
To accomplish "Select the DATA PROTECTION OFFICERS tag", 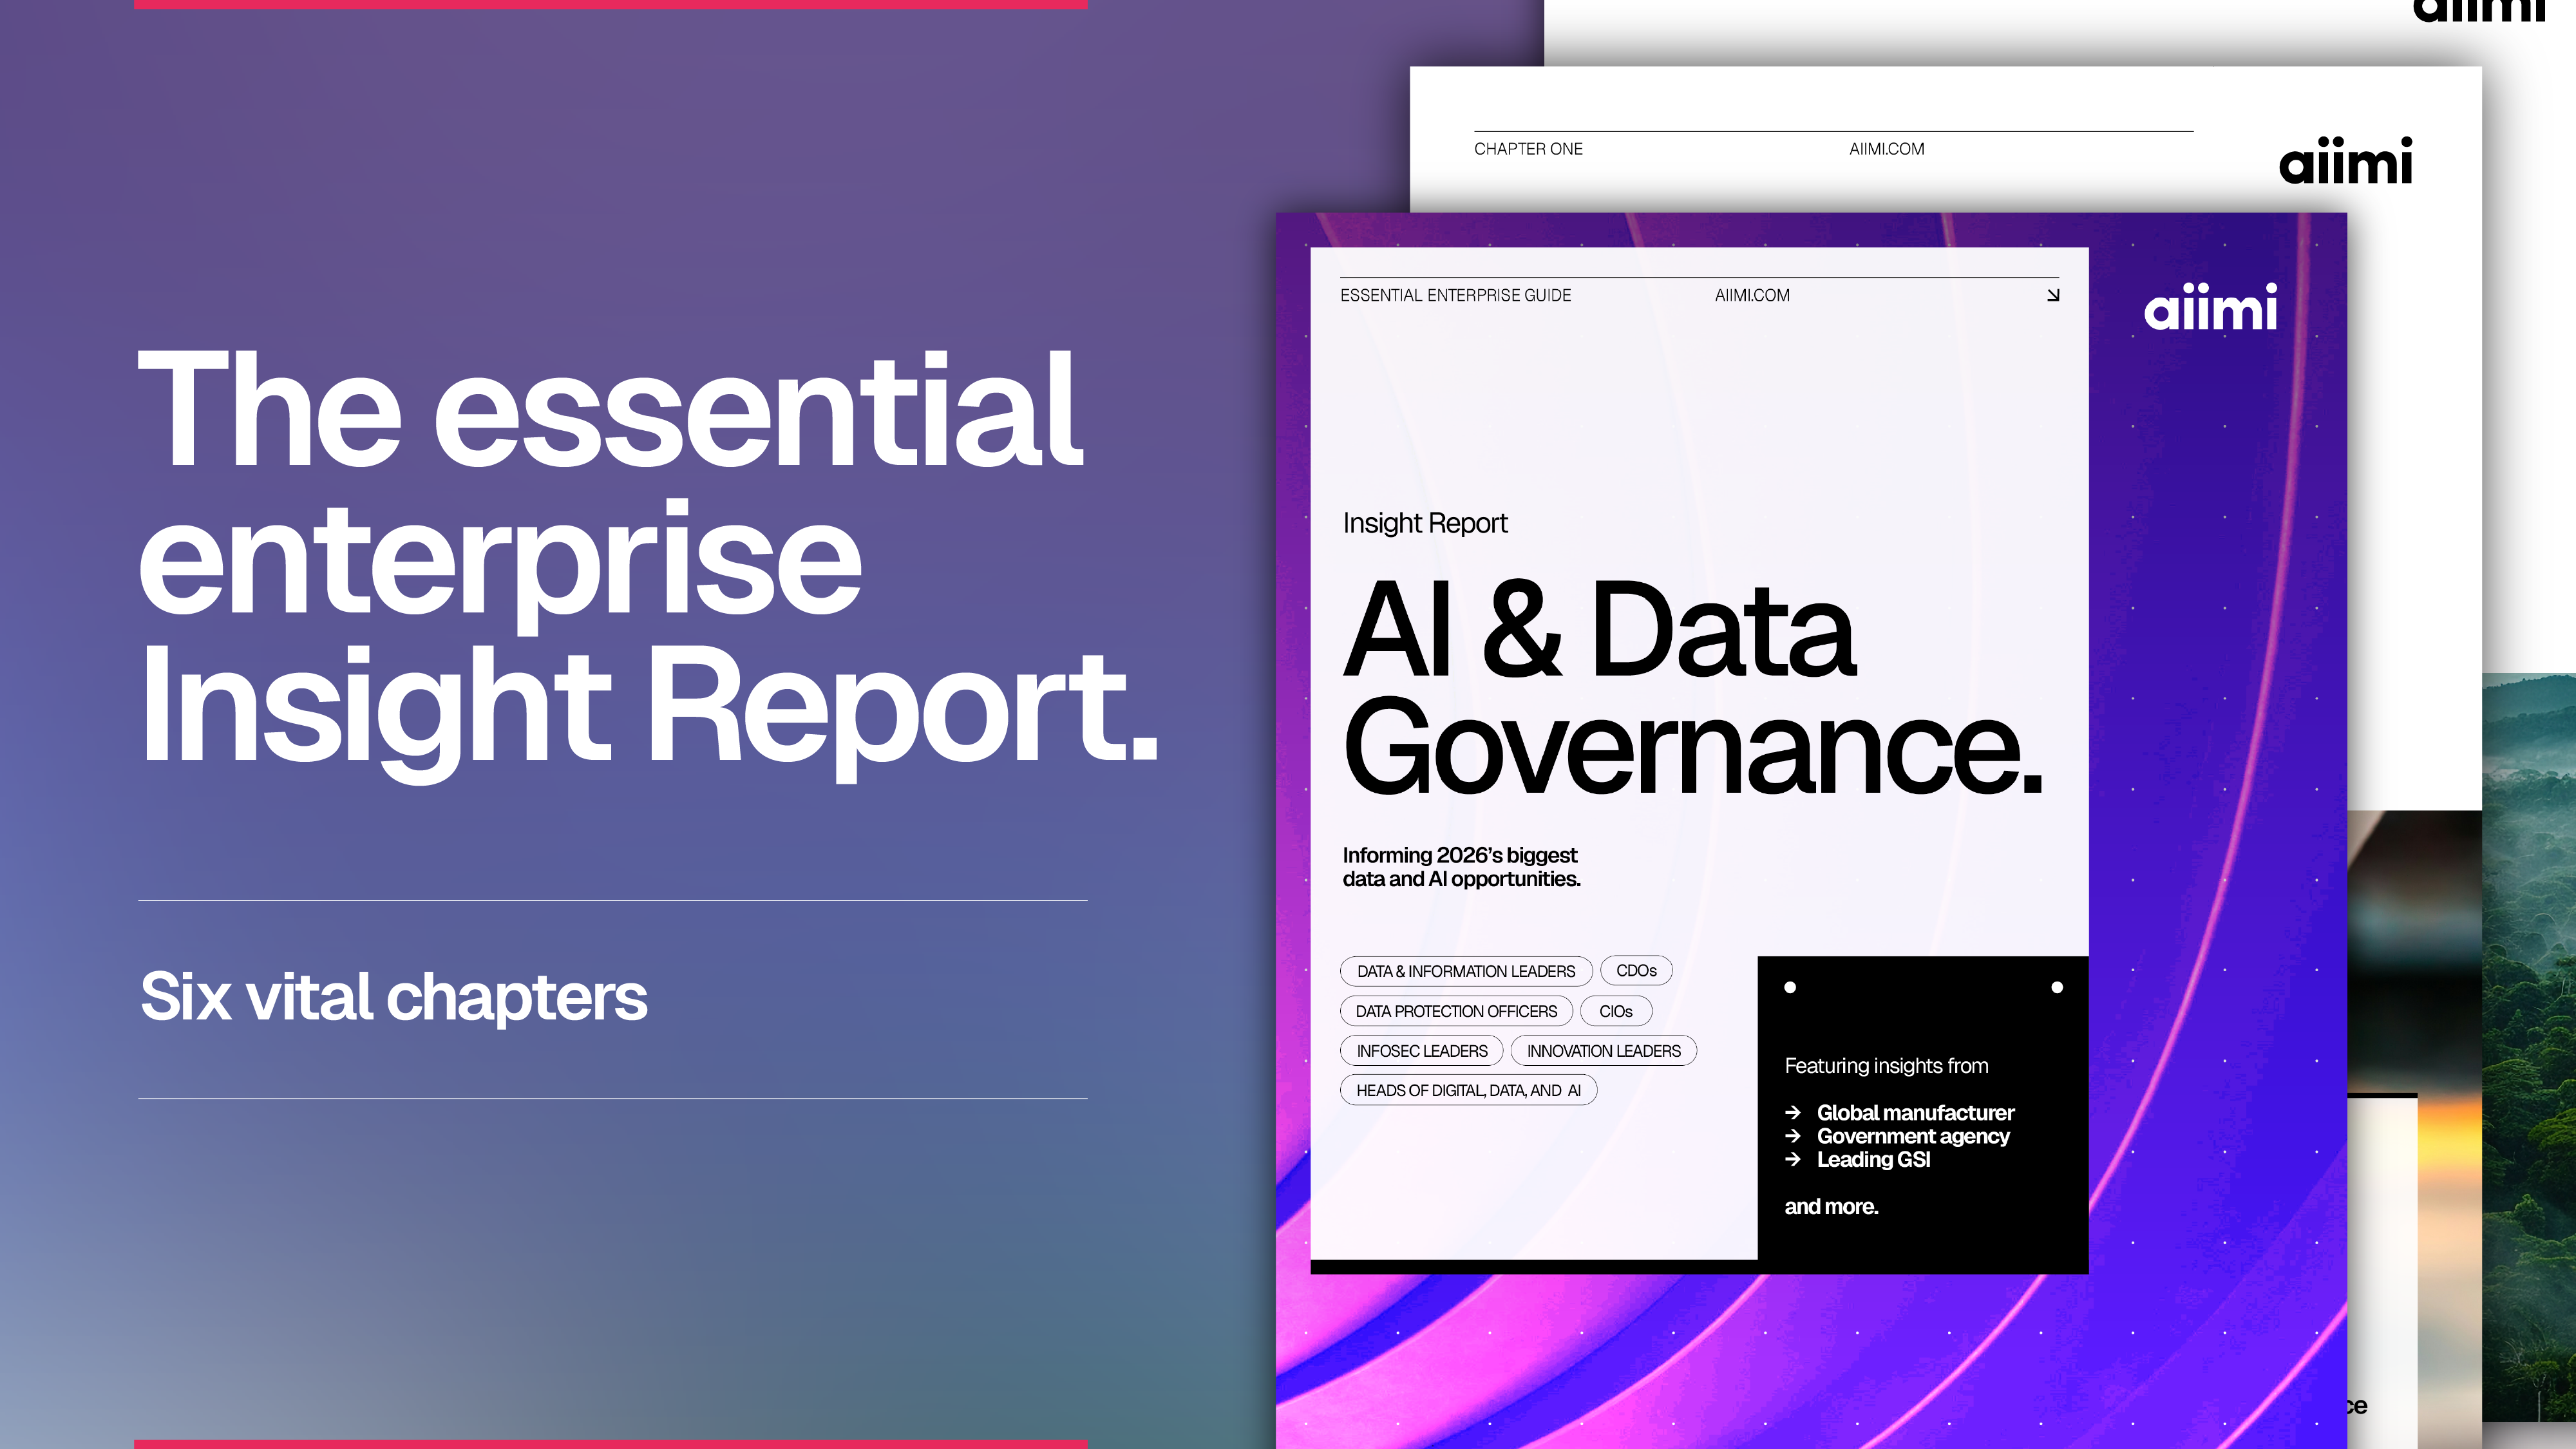I will coord(1456,1011).
